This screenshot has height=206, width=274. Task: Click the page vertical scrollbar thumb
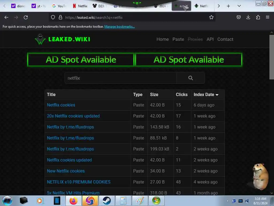pyautogui.click(x=272, y=57)
